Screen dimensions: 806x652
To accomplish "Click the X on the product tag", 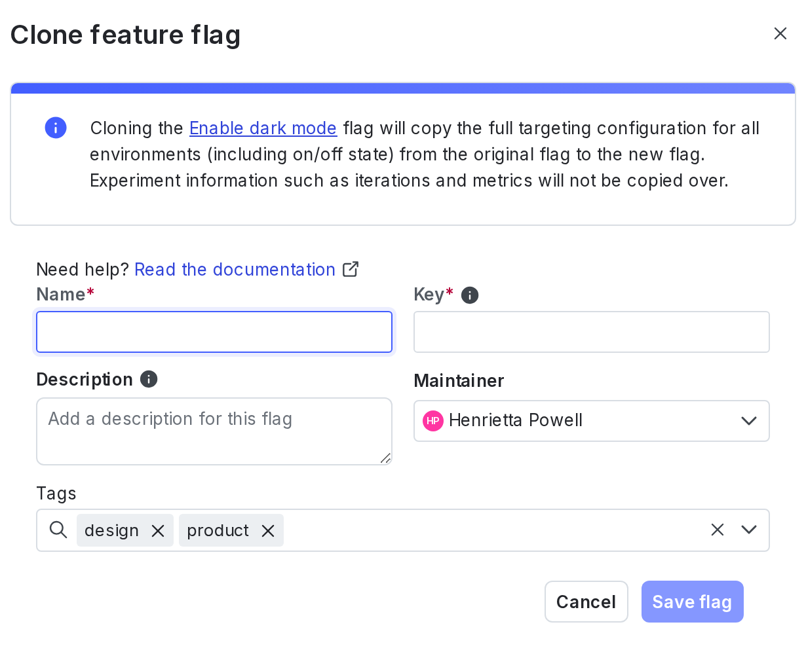I will (267, 531).
